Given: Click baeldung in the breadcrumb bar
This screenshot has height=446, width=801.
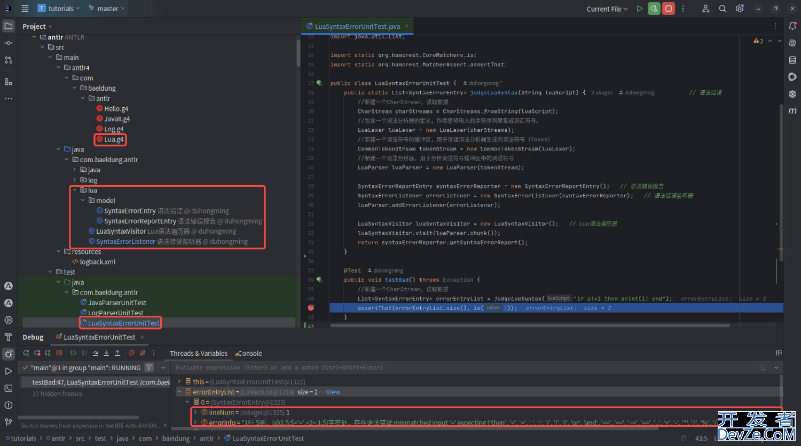Looking at the screenshot, I should tap(176, 439).
